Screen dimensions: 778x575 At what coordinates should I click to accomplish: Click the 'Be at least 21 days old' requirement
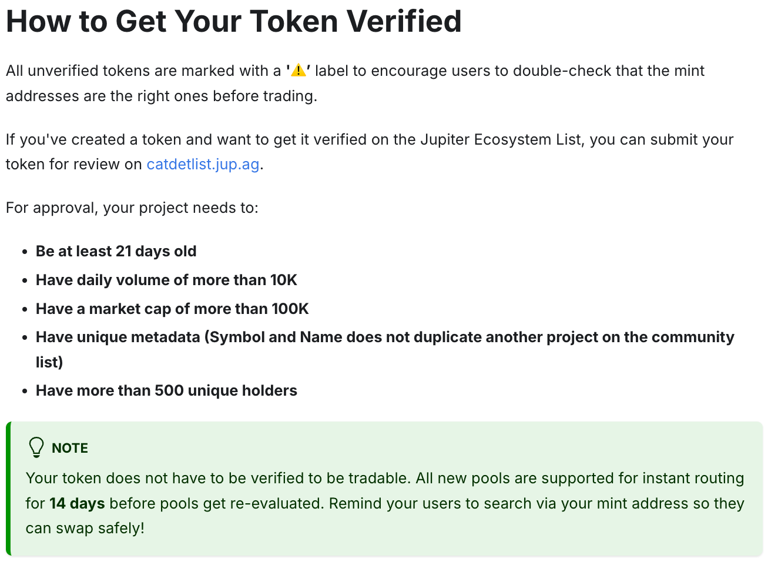point(116,251)
